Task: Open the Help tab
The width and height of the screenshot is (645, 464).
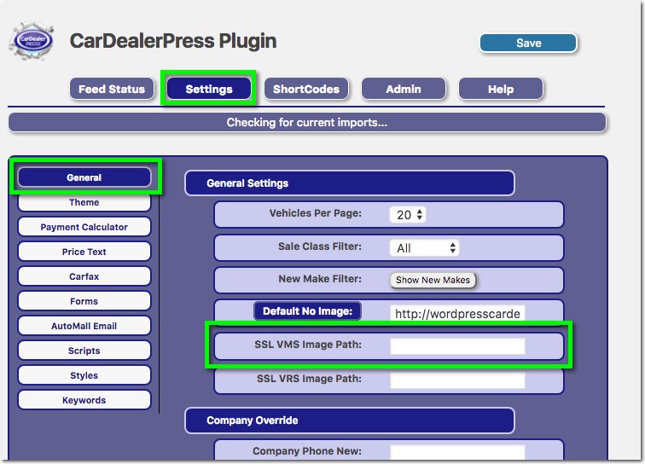Action: click(x=501, y=89)
